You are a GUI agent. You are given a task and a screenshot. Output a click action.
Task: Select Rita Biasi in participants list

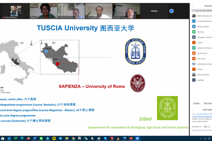202,32
